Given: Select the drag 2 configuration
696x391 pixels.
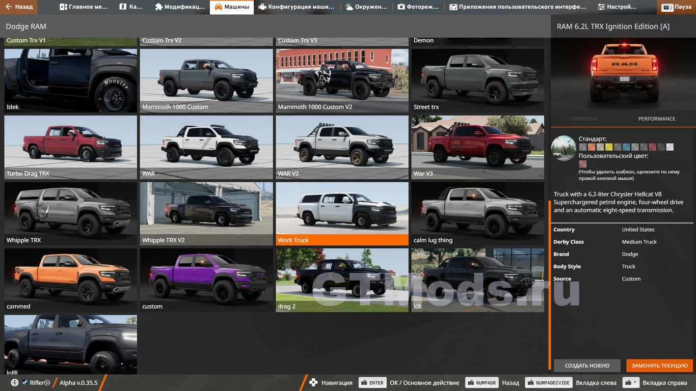Looking at the screenshot, I should 342,280.
